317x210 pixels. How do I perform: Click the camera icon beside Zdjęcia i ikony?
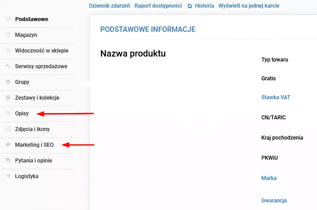click(x=8, y=129)
